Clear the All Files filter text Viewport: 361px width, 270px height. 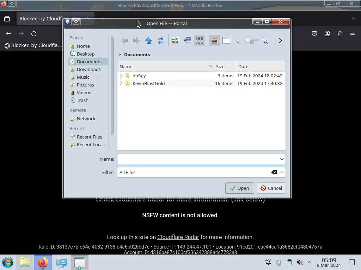(274, 172)
